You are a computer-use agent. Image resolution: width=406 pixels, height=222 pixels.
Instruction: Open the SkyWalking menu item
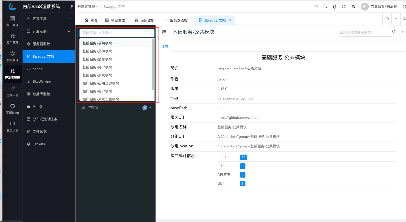click(42, 81)
